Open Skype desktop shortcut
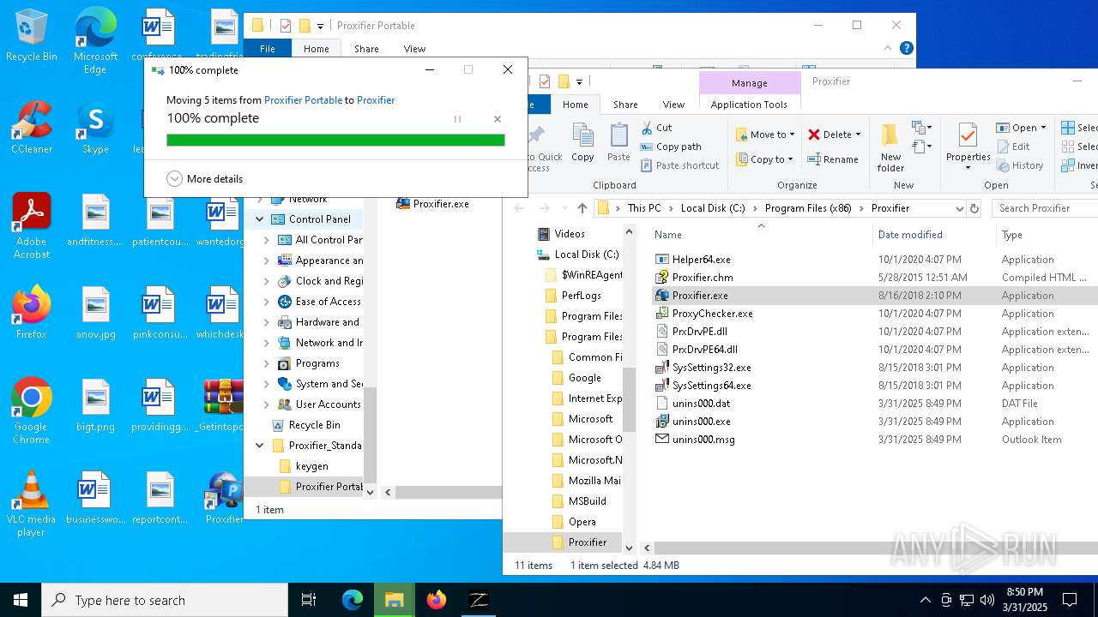The width and height of the screenshot is (1098, 617). click(95, 128)
